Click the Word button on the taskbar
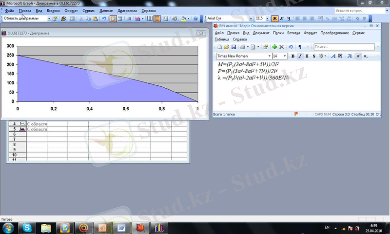The height and width of the screenshot is (234, 390). (x=120, y=227)
